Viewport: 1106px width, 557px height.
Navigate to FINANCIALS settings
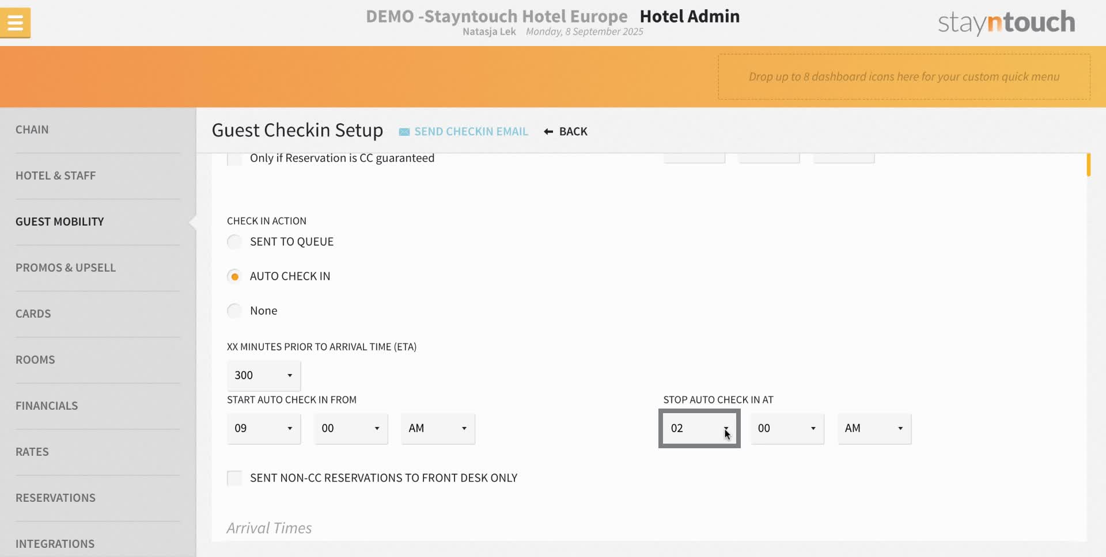point(47,406)
